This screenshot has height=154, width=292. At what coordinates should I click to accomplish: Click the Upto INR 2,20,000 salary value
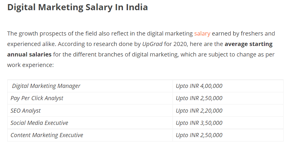click(199, 111)
